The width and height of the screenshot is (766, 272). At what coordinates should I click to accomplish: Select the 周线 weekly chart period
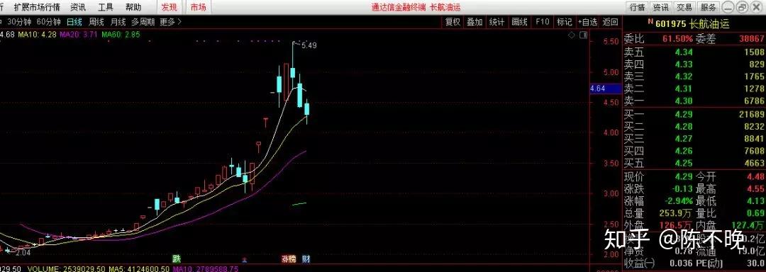click(x=96, y=22)
